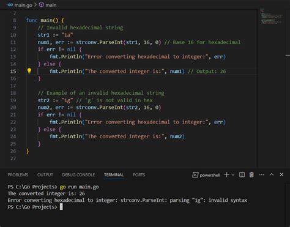Image resolution: width=290 pixels, height=227 pixels.
Task: Click line number 8 in gutter
Action: pyautogui.click(x=15, y=20)
